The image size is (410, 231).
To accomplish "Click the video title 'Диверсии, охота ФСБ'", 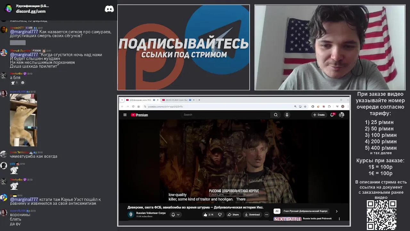I will coord(195,207).
